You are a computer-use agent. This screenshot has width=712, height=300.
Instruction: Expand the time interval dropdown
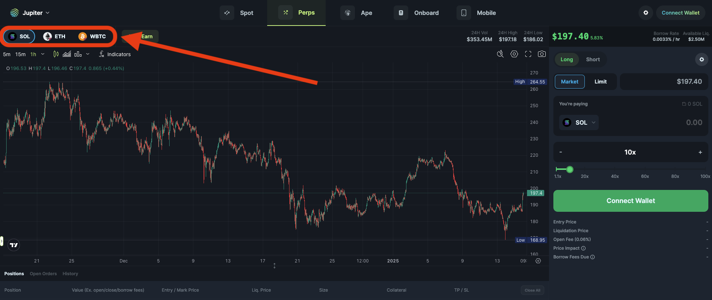pos(43,54)
